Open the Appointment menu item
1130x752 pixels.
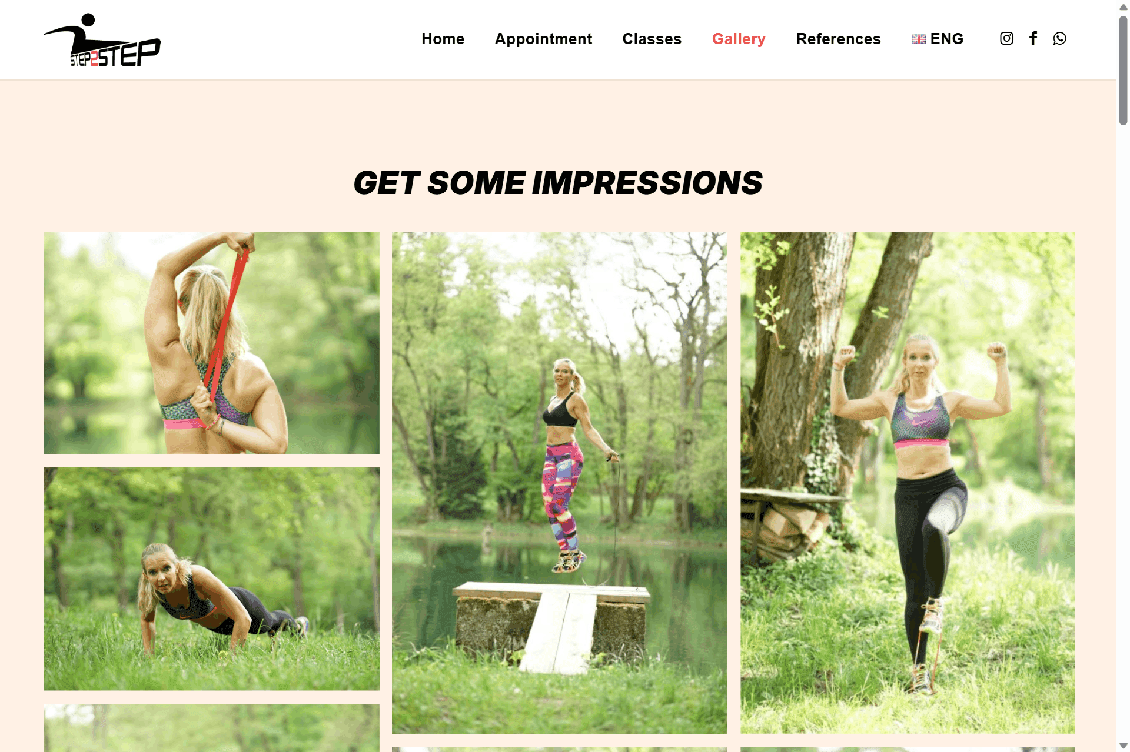543,39
